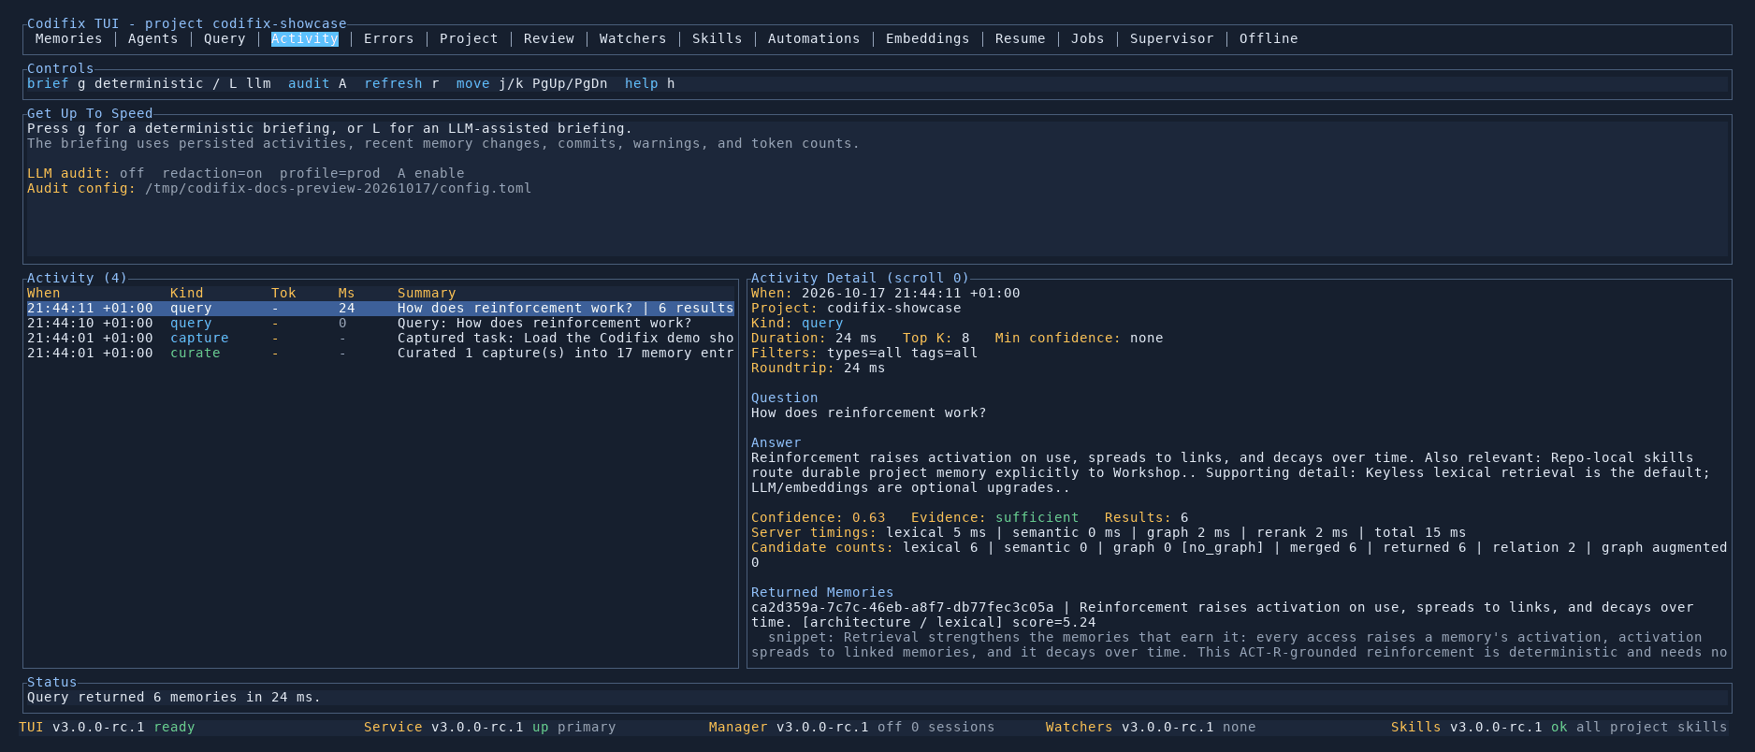
Task: Click 'Confidence: 0.63' value
Action: coord(818,517)
